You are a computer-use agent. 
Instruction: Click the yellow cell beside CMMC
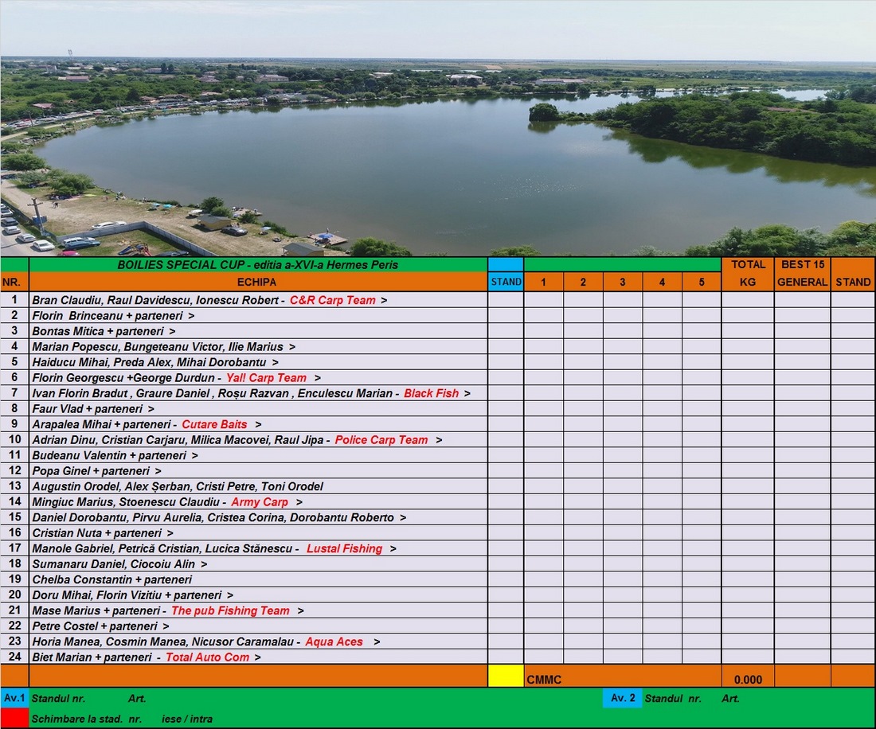(x=506, y=676)
